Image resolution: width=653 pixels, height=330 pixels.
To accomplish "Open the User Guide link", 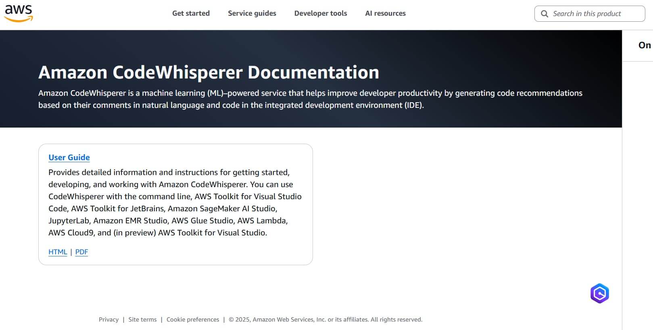I will 69,157.
